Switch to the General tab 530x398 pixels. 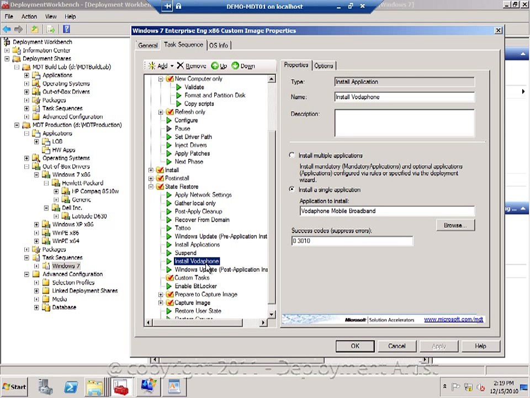pyautogui.click(x=148, y=45)
